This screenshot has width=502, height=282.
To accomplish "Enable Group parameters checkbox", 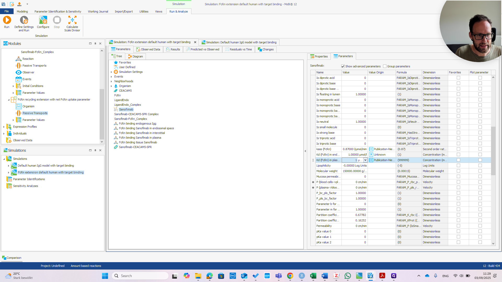I will (x=385, y=66).
